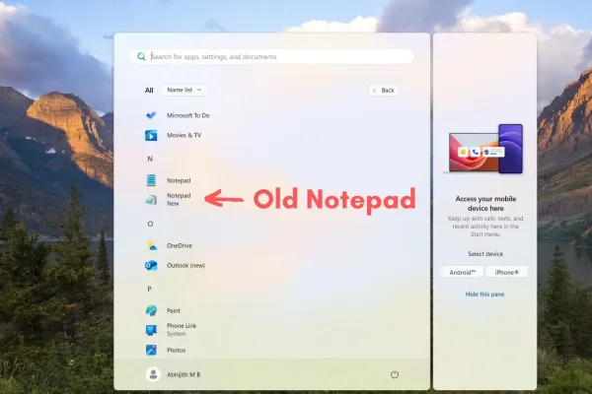Click Hide this pane link
Viewport: 592px width, 394px height.
tap(484, 295)
